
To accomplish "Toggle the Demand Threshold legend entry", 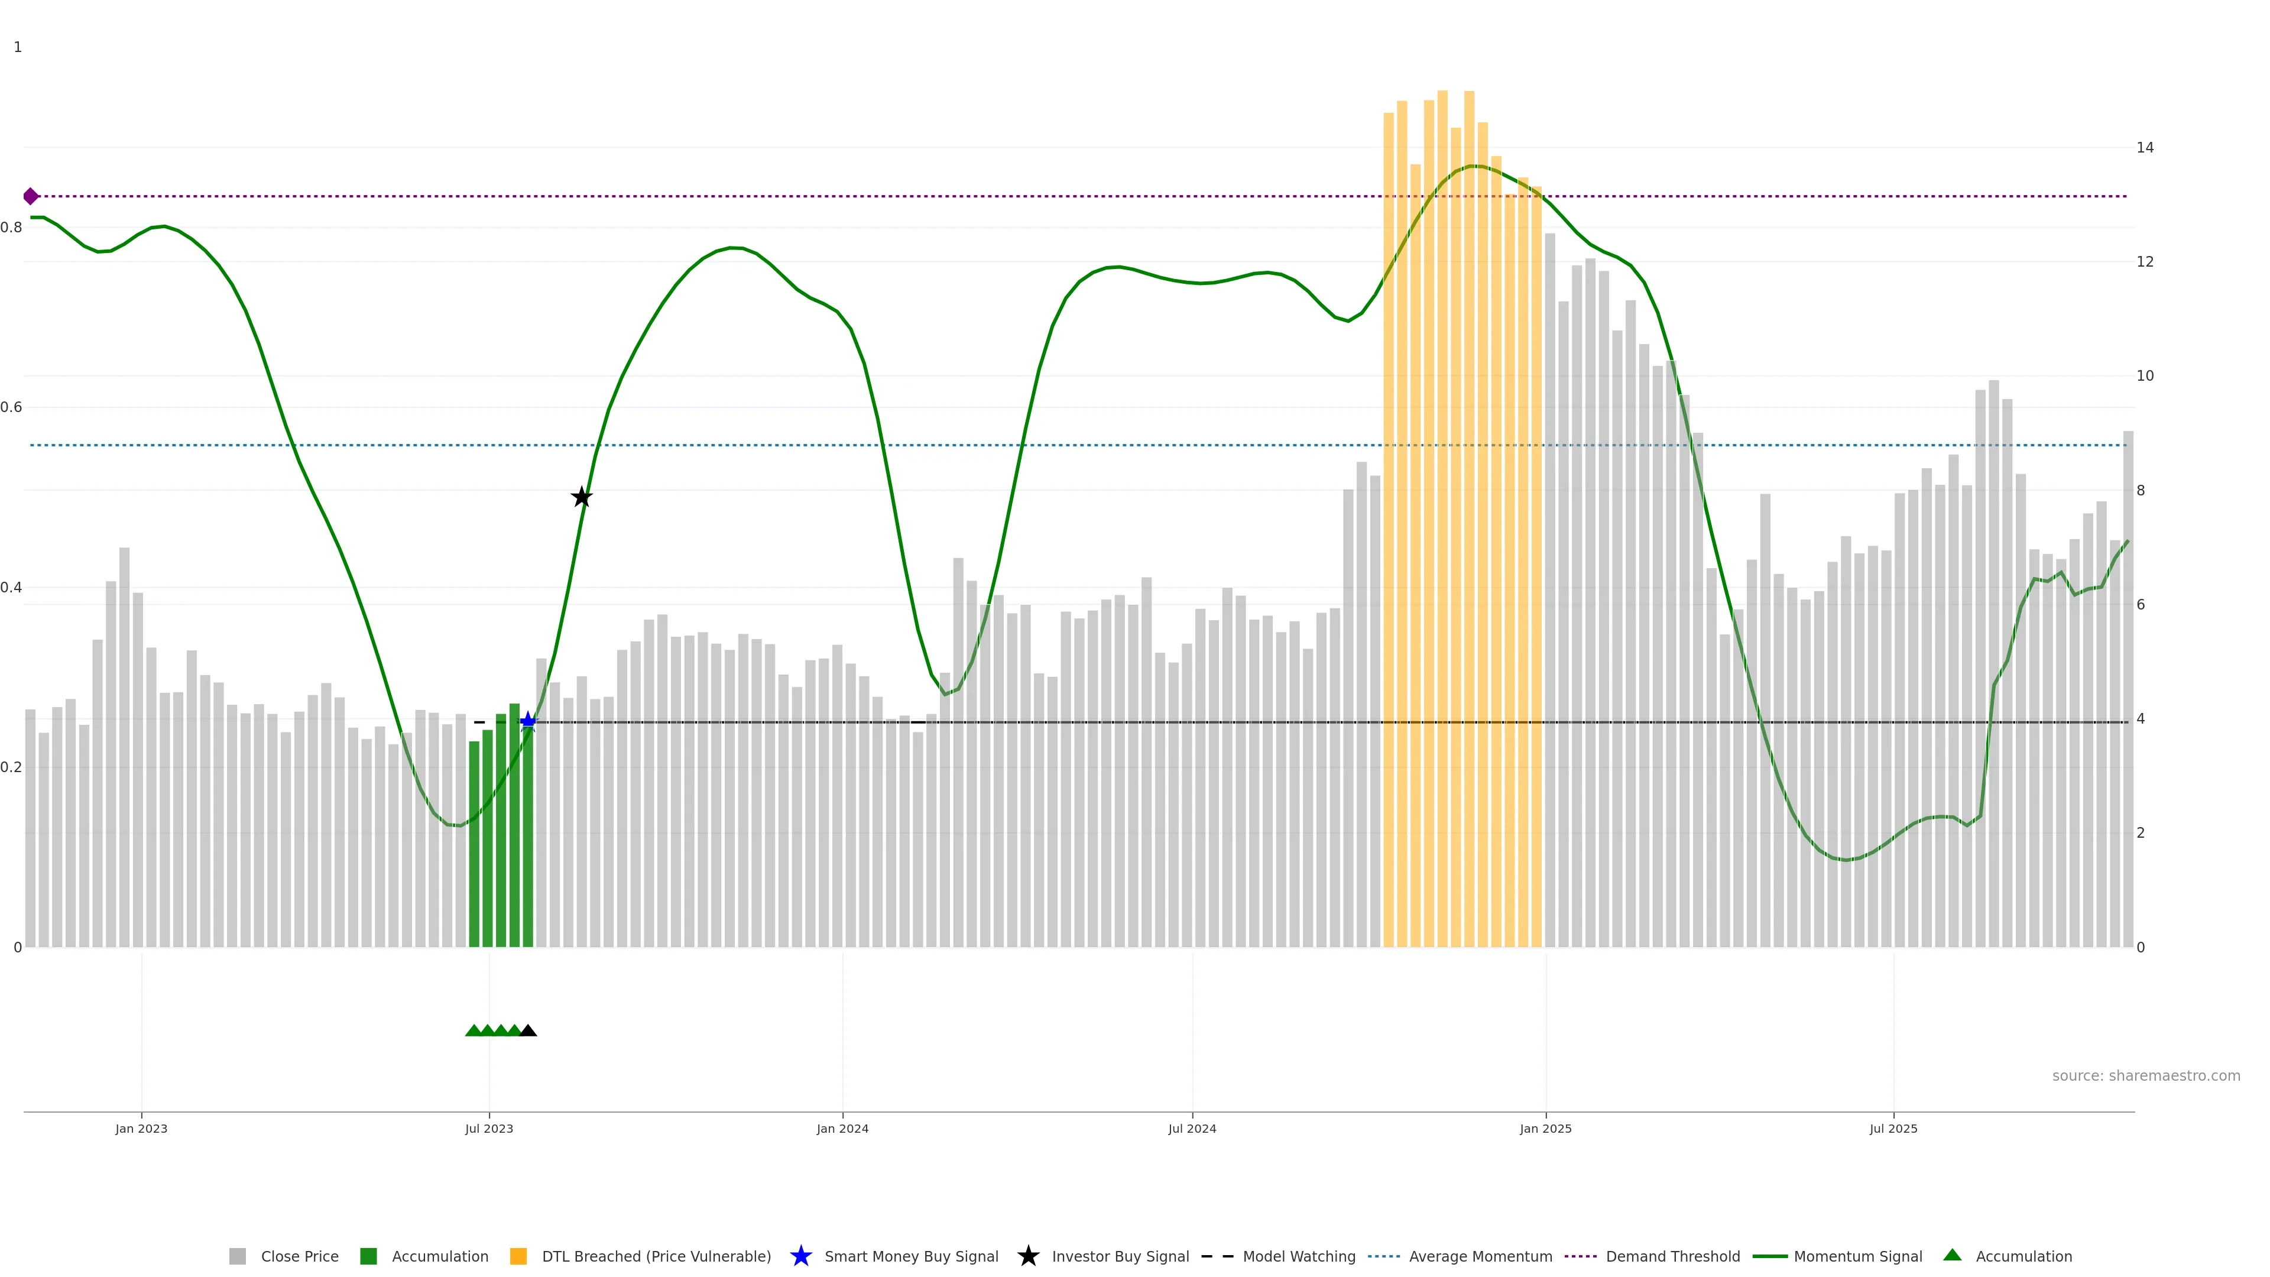I will point(1672,1257).
